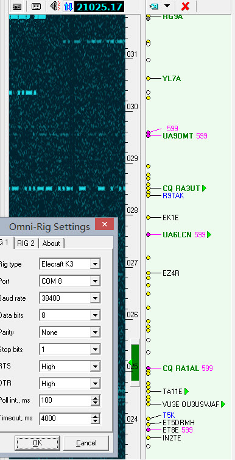Screen dimensions: 235x460
Task: Click the radio rig icon in toolbar
Action: [17, 6]
